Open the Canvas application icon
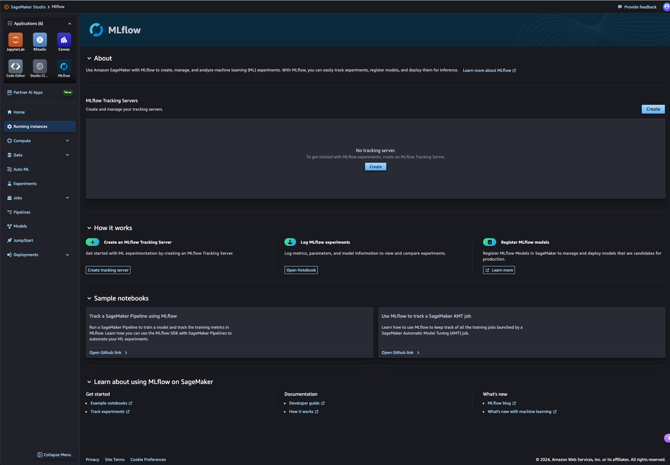The height and width of the screenshot is (465, 670). 64,40
